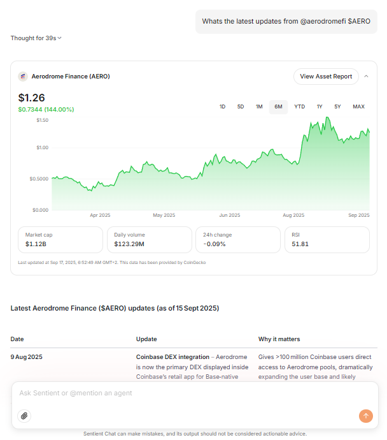Click the 'Coinbase DEX integration' bold text
The width and height of the screenshot is (387, 440).
pos(172,357)
